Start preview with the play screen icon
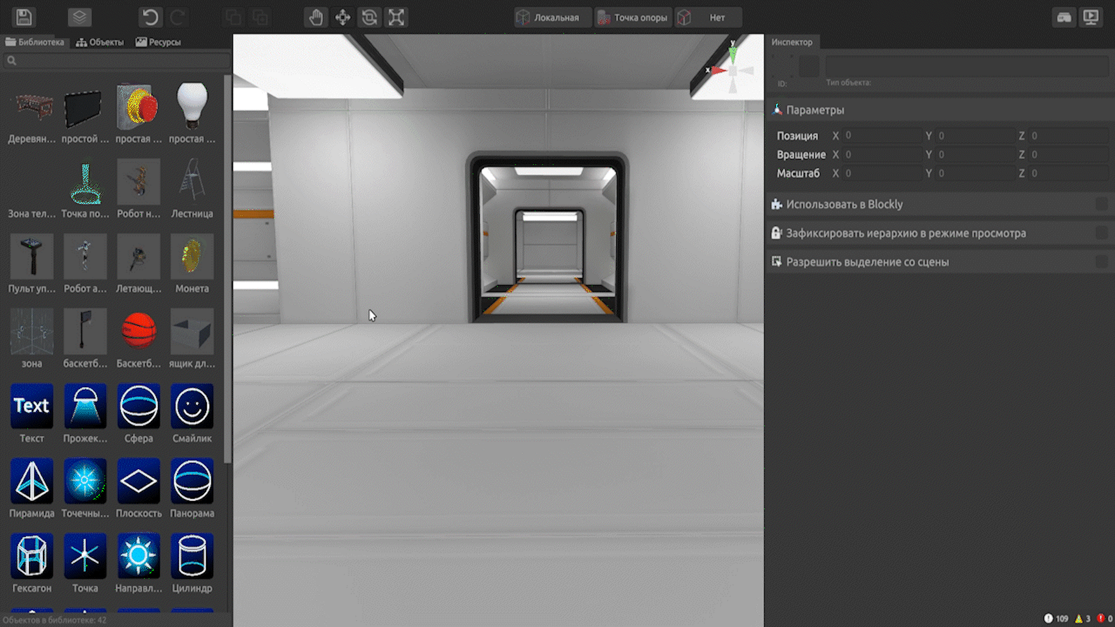The width and height of the screenshot is (1115, 627). pos(1091,17)
